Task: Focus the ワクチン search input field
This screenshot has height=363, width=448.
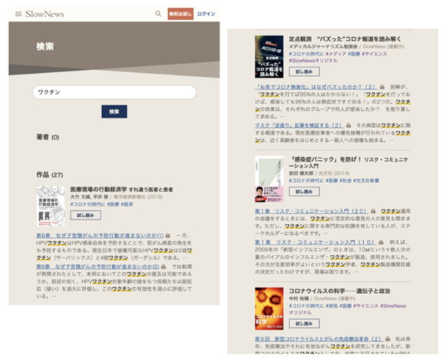Action: (x=114, y=93)
